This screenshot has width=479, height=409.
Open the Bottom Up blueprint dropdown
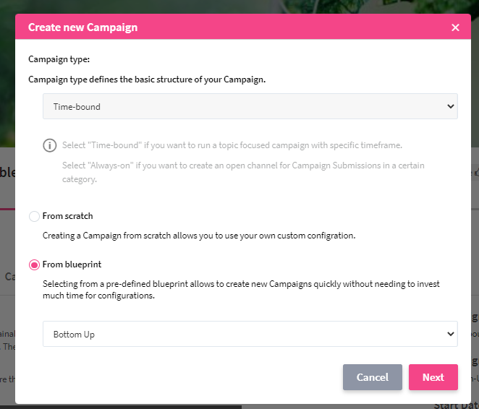tap(250, 335)
